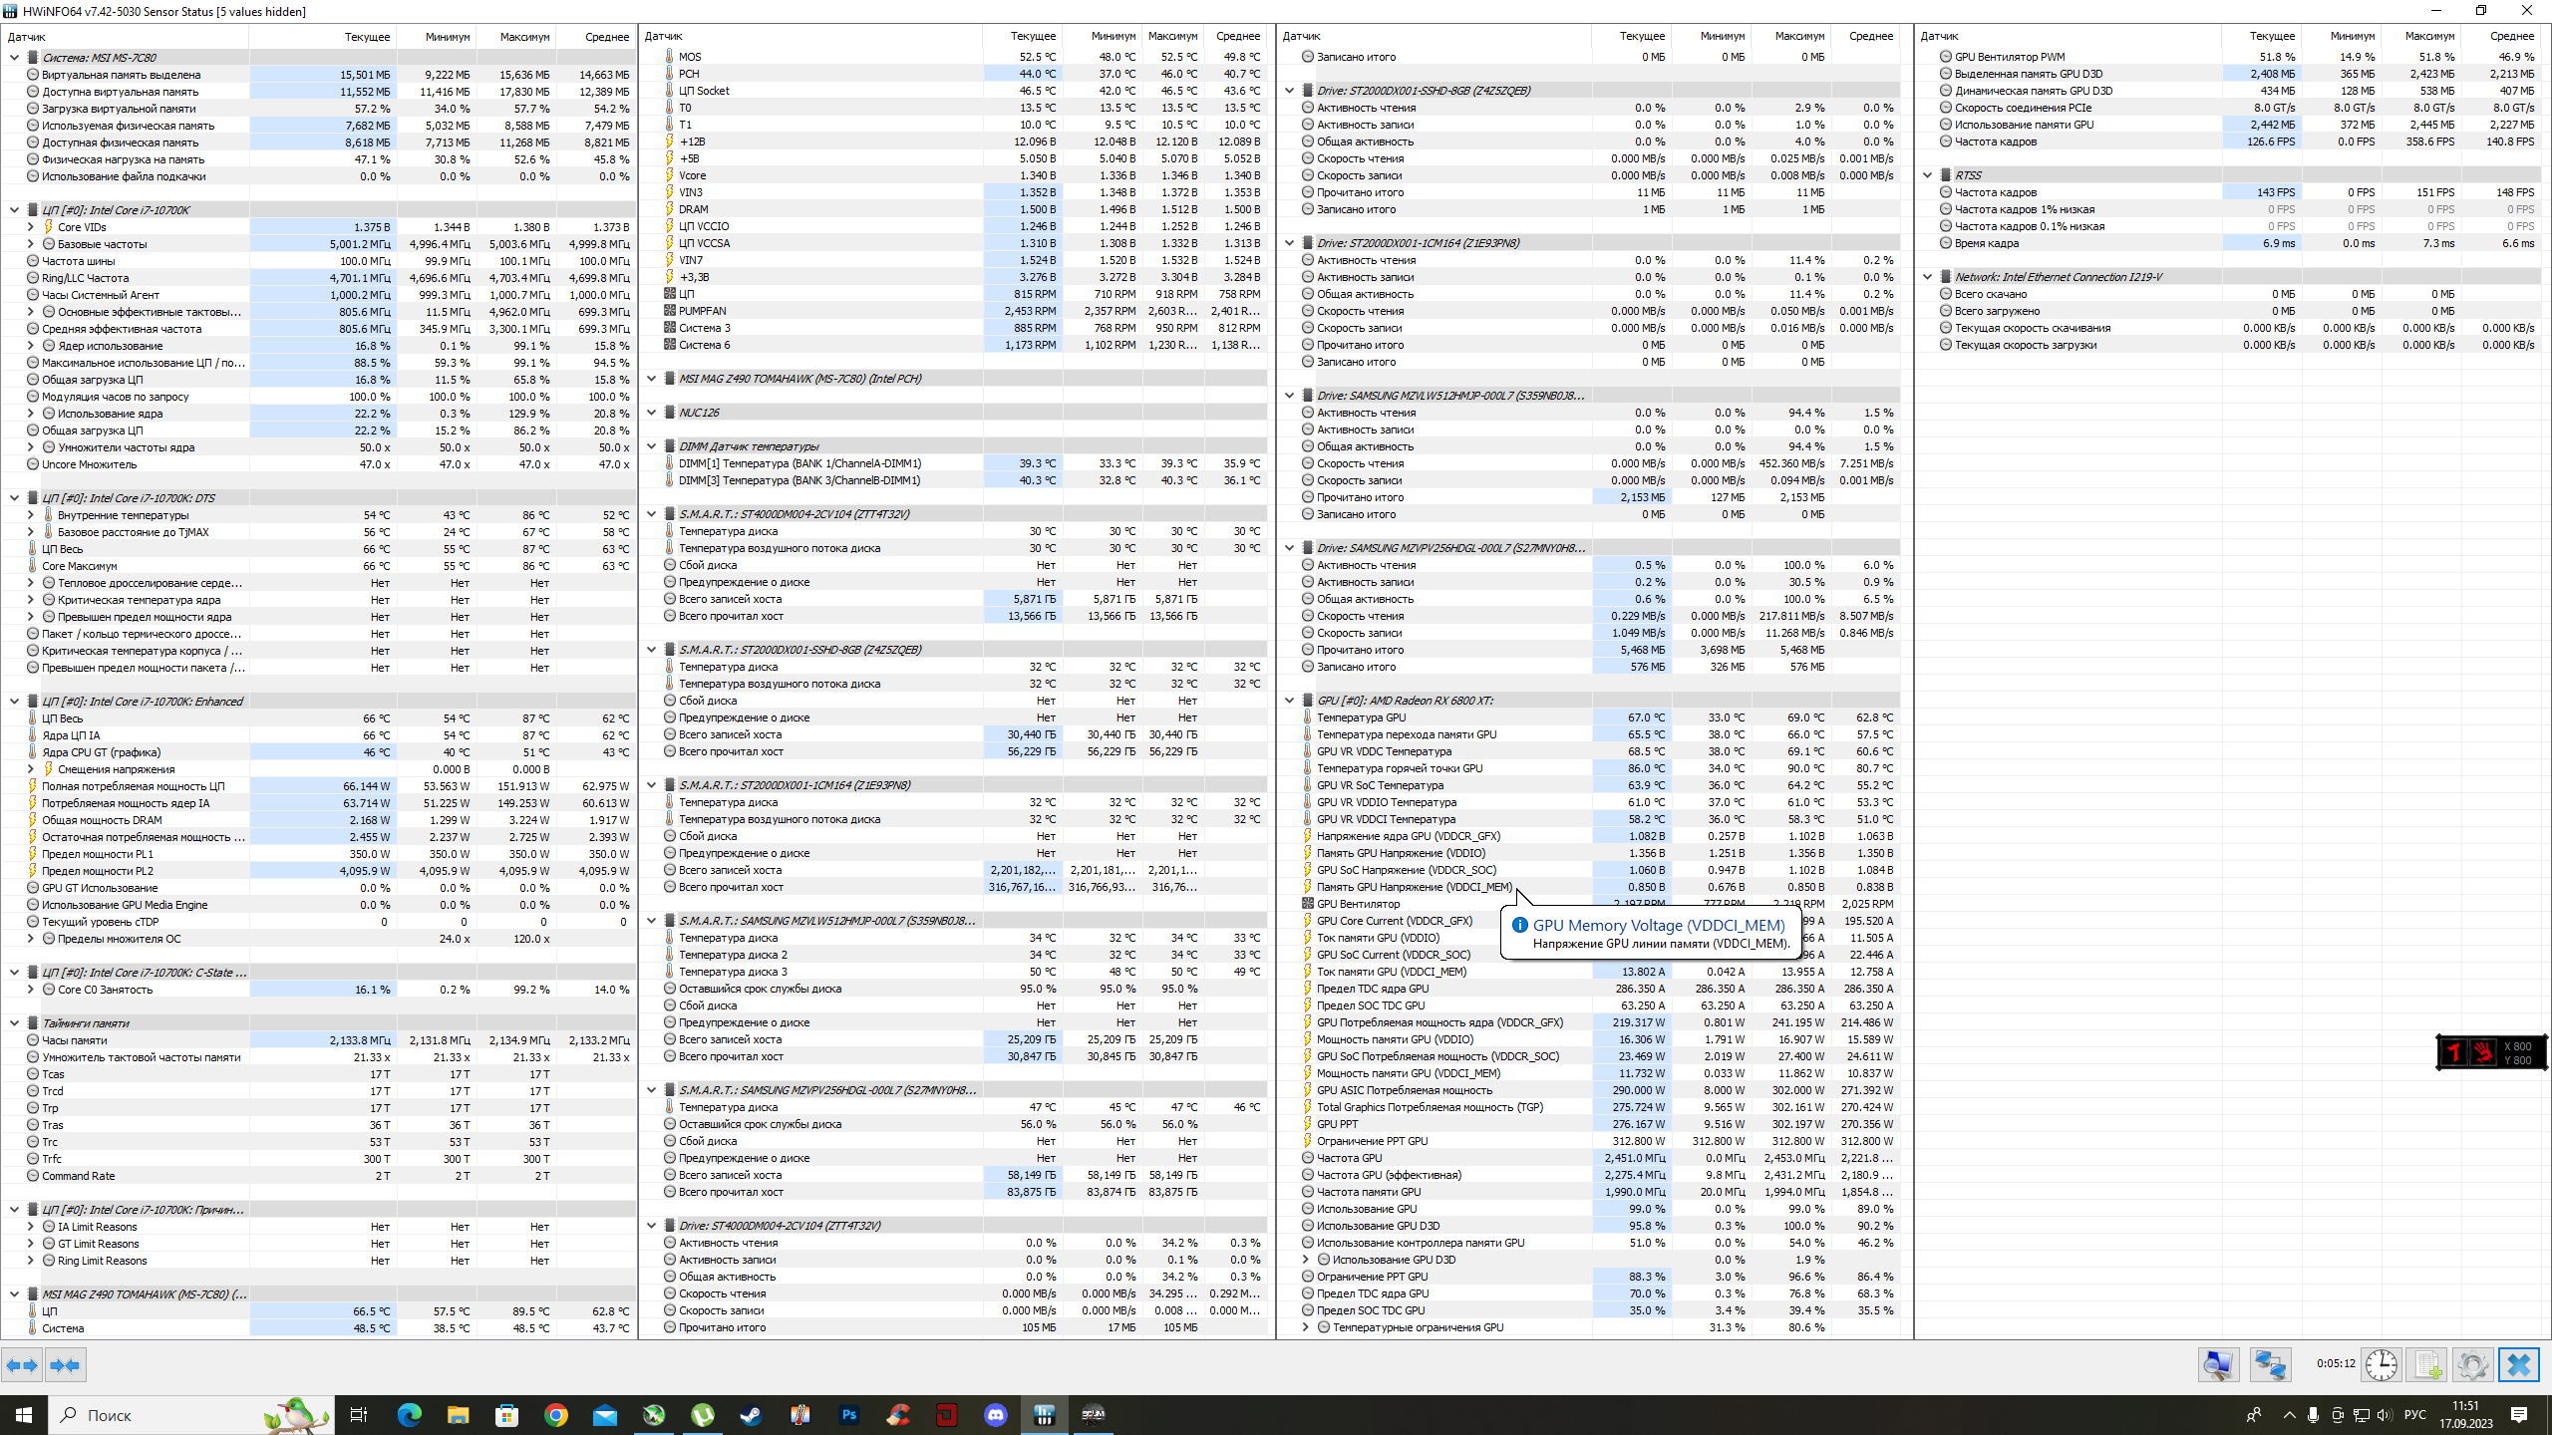
Task: Click the shrink columns arrows button
Action: tap(65, 1365)
